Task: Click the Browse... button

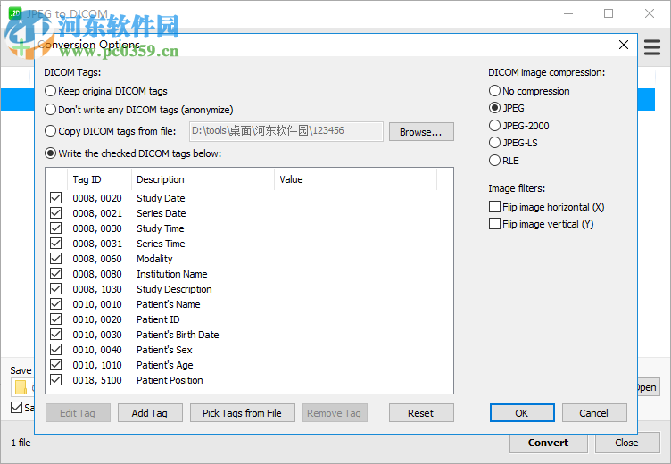Action: pos(421,132)
